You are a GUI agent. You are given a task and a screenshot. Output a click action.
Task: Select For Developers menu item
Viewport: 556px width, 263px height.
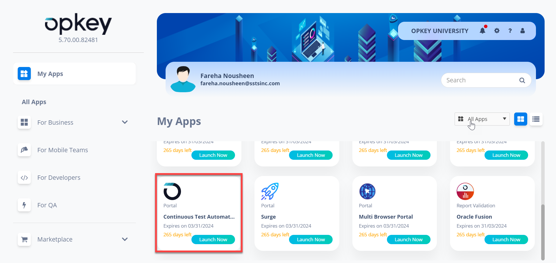[59, 177]
